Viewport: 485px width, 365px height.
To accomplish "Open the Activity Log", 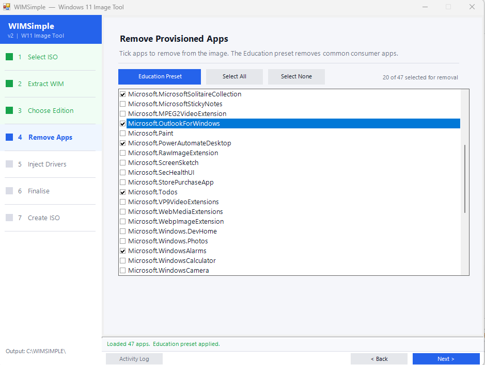I will [134, 359].
